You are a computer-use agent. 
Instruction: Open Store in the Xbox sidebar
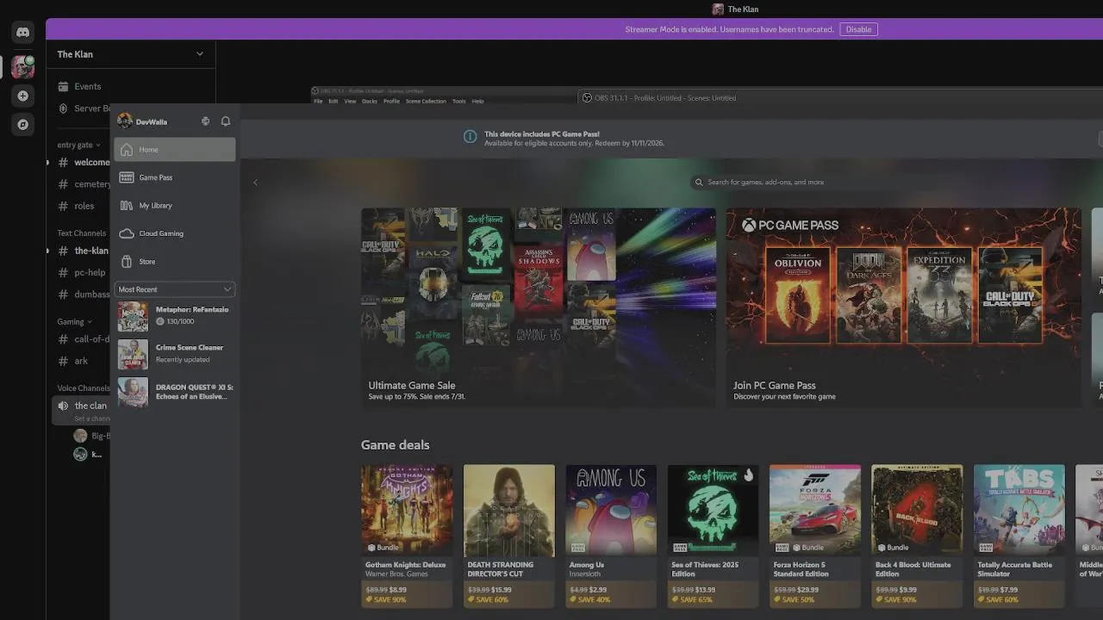coord(175,261)
